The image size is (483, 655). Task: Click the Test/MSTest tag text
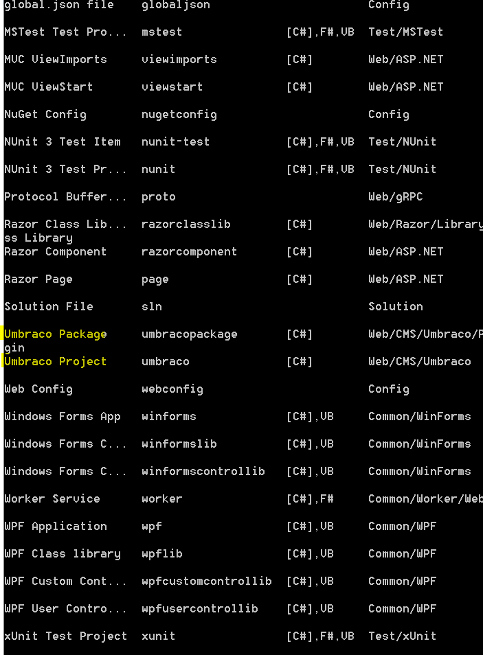pyautogui.click(x=405, y=32)
